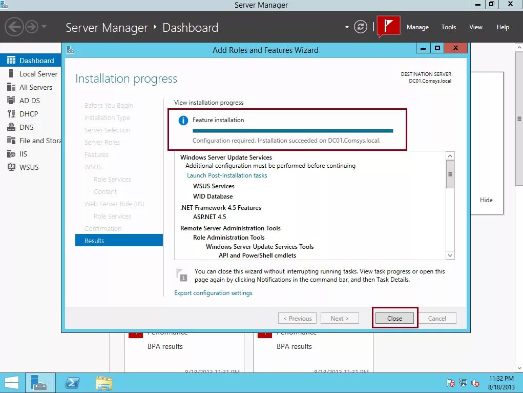Select the Results step in wizard
The image size is (523, 393).
tap(119, 241)
